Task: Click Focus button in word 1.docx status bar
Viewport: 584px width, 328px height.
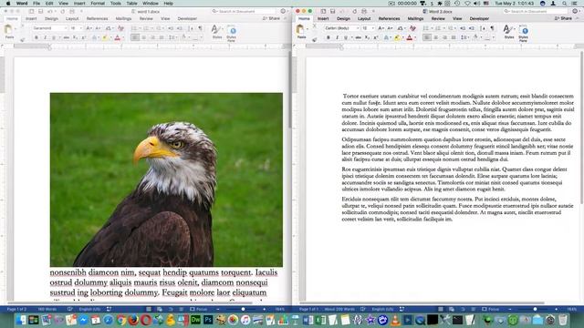Action: pyautogui.click(x=199, y=309)
